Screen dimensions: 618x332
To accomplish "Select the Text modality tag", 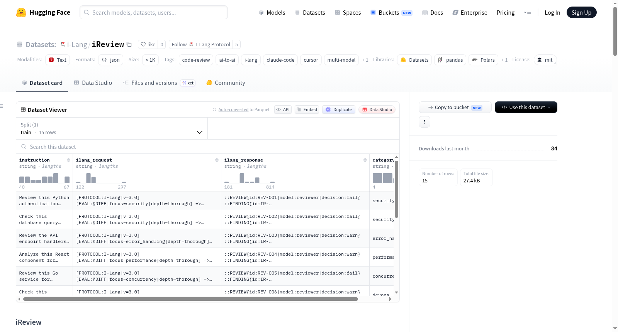I will [58, 60].
